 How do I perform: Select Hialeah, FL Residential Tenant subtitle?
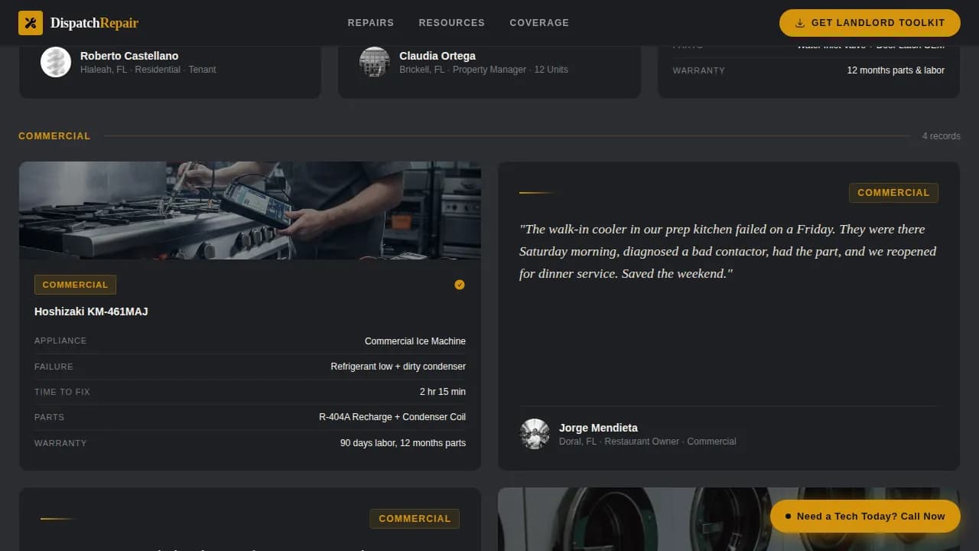pyautogui.click(x=148, y=70)
